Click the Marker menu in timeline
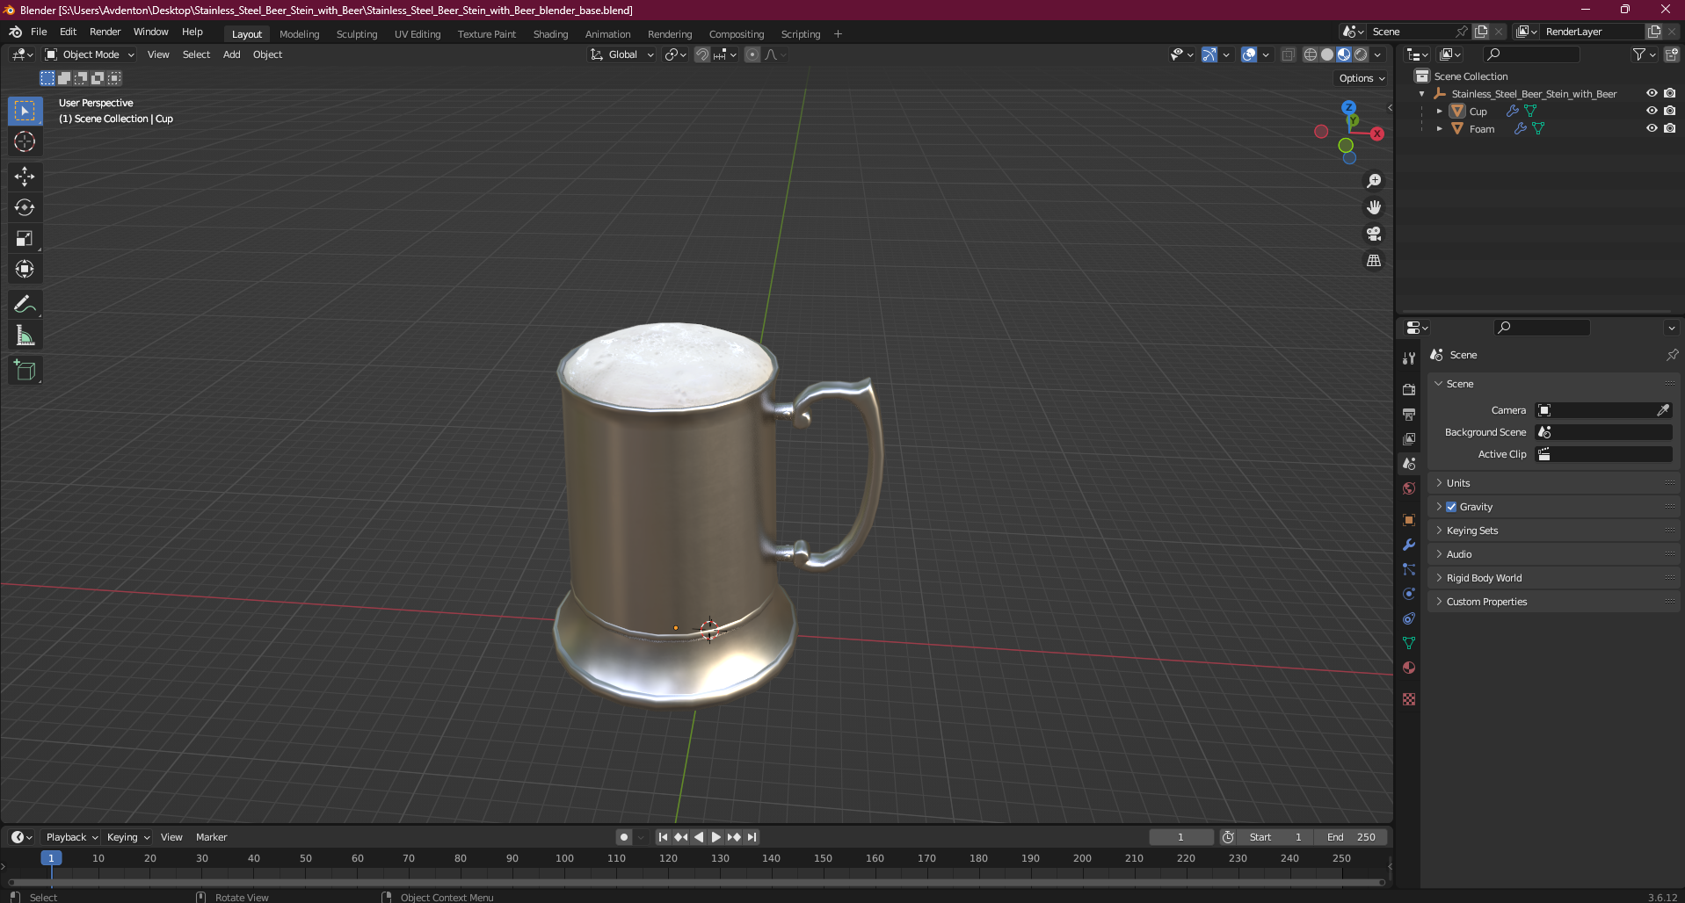 pos(211,837)
